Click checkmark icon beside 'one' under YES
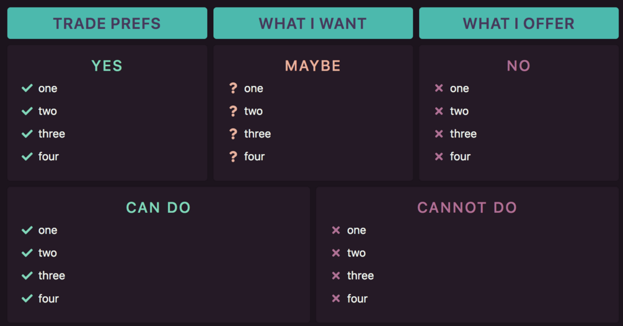The height and width of the screenshot is (326, 623). [27, 88]
